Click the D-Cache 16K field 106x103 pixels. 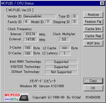pyautogui.click(x=28, y=53)
